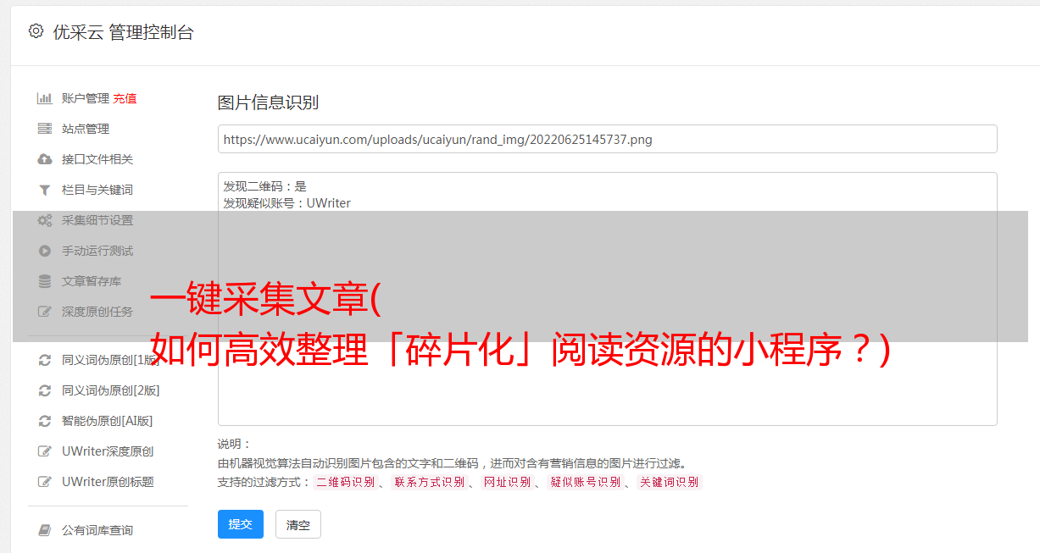
Task: Click the 二维码识别 tag
Action: point(345,482)
